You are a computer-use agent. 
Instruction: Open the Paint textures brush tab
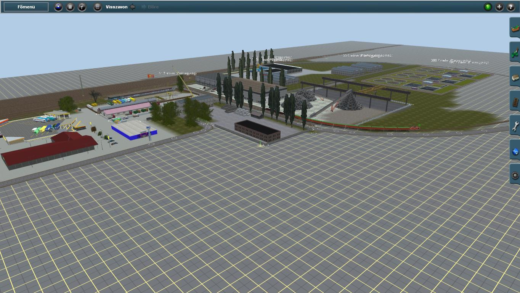(515, 52)
